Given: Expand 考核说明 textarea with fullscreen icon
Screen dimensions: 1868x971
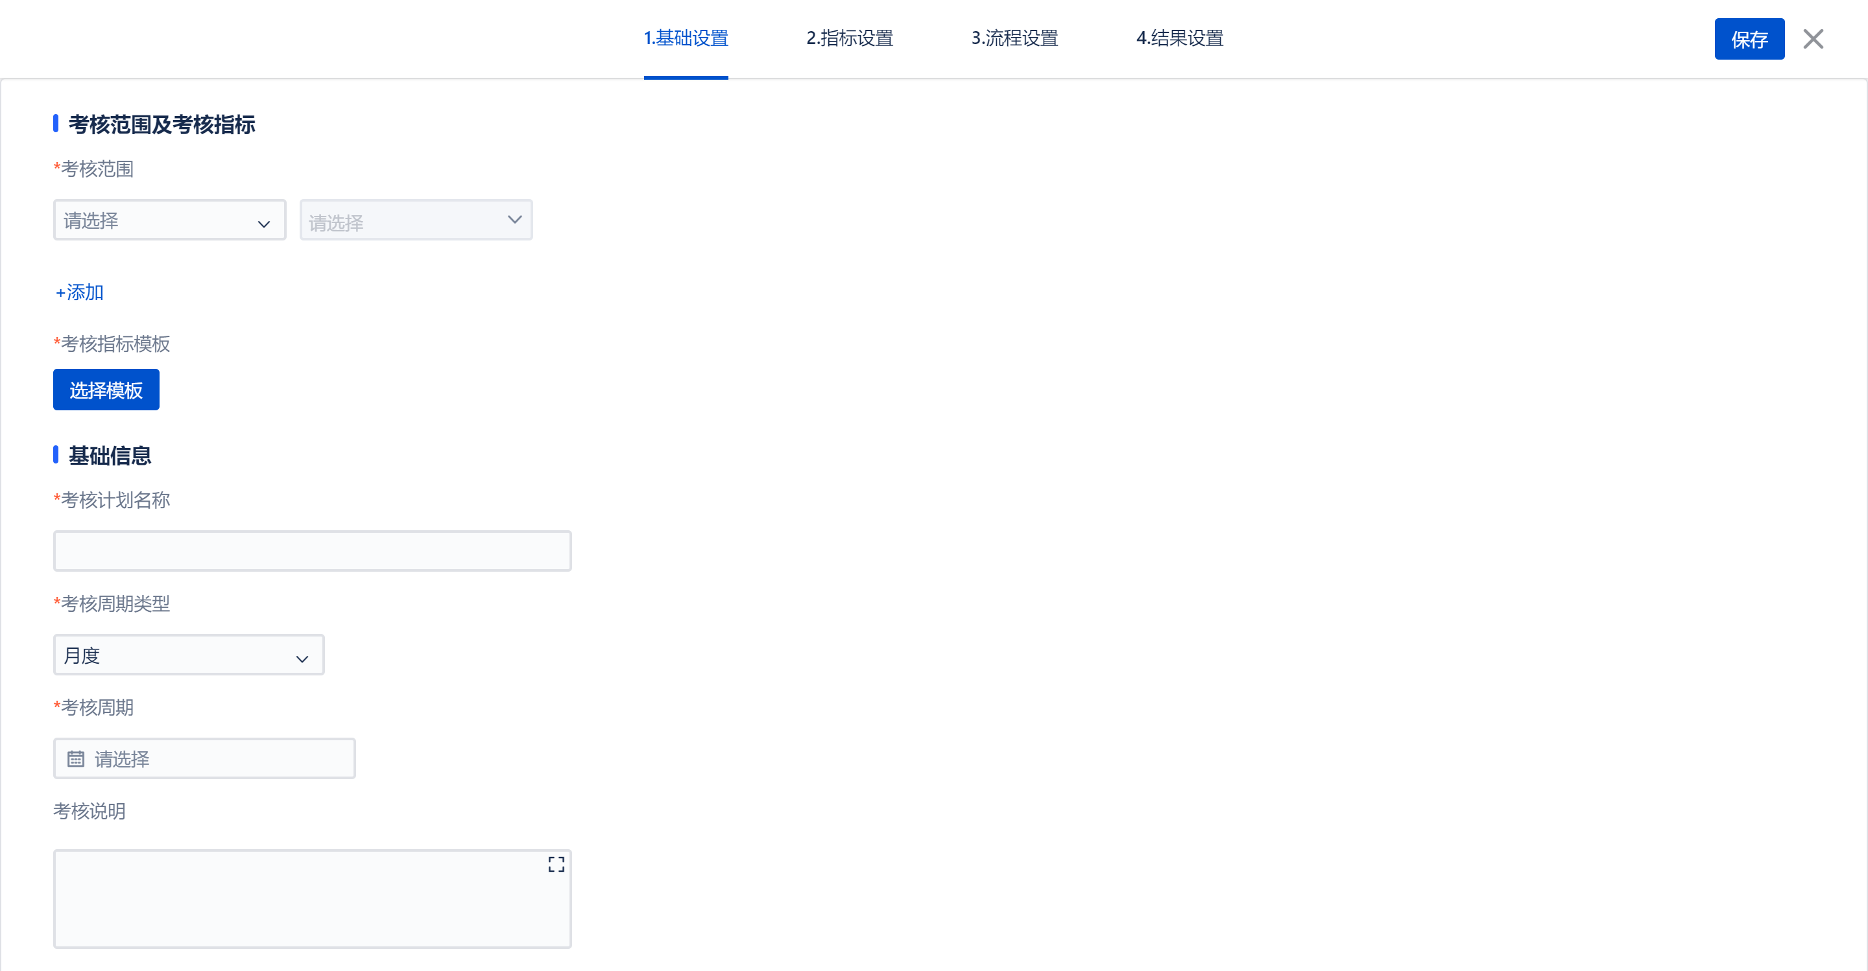Looking at the screenshot, I should tap(555, 865).
